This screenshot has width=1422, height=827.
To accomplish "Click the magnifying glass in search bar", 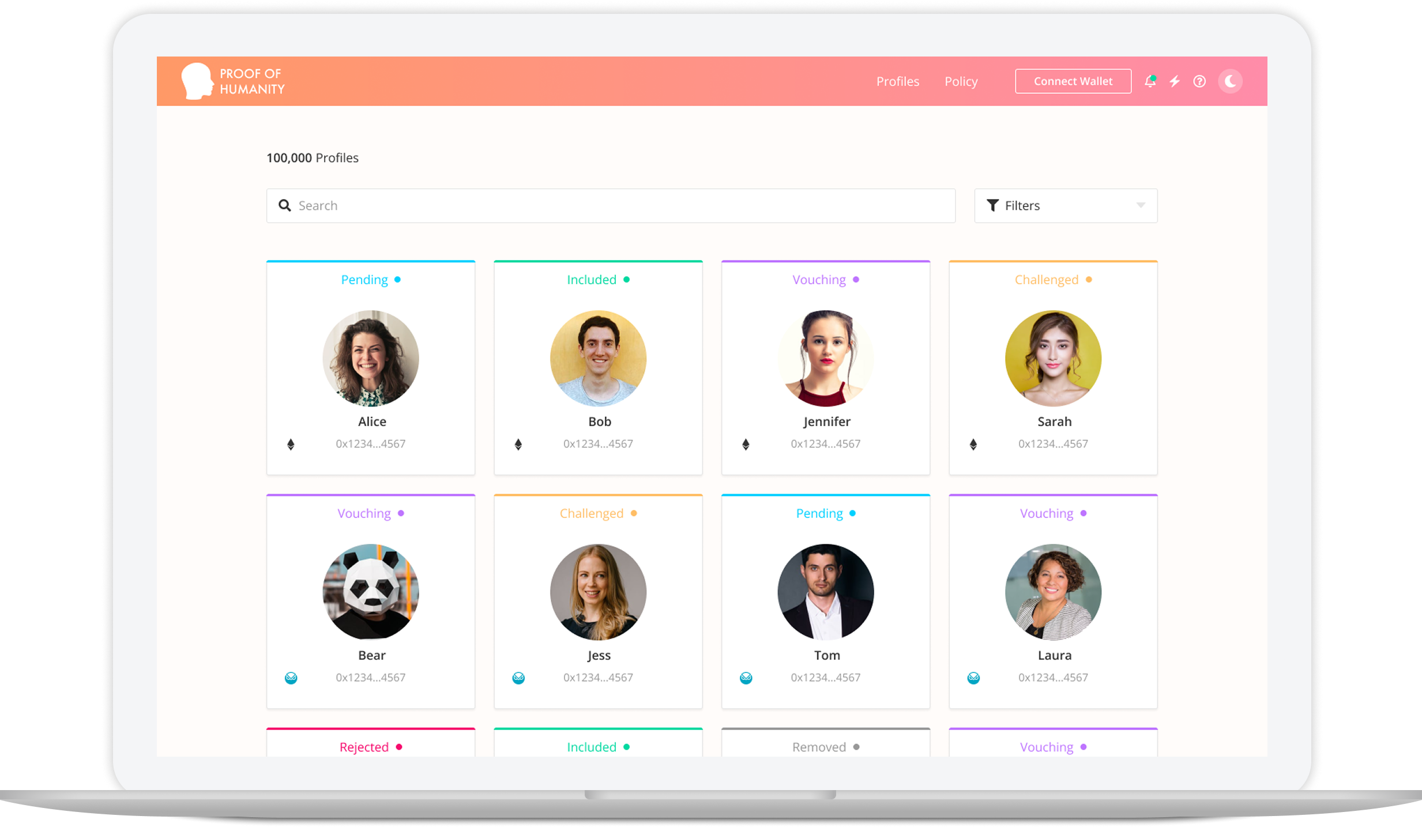I will (x=285, y=205).
